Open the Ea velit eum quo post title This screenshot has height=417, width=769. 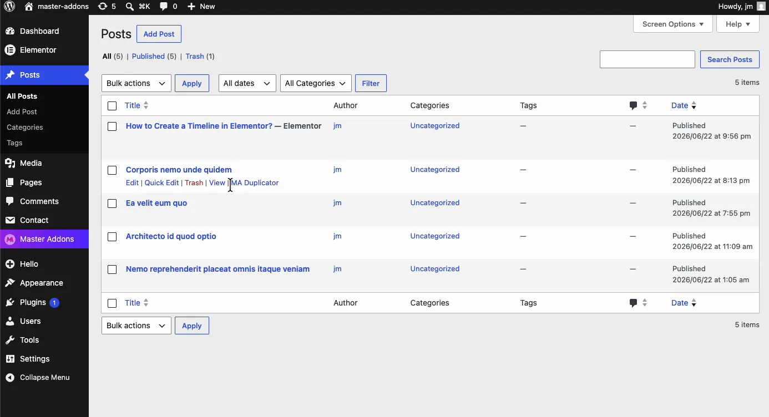point(156,203)
